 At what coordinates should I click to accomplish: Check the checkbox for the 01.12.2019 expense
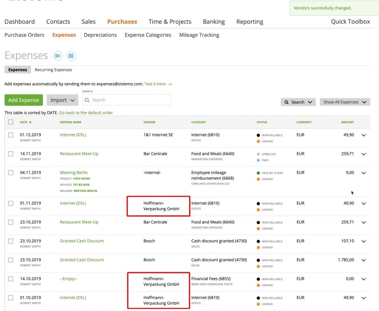(11, 135)
